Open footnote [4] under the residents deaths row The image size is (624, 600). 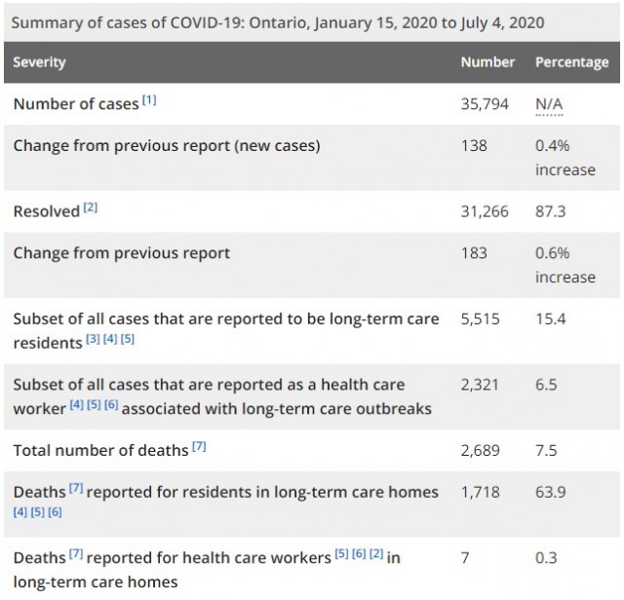pyautogui.click(x=20, y=512)
